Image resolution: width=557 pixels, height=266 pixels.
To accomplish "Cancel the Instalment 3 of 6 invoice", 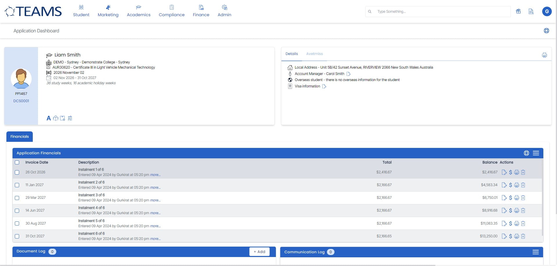I will pyautogui.click(x=523, y=198).
